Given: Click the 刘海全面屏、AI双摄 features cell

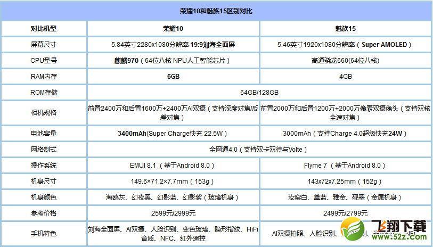Looking at the screenshot, I should click(x=173, y=234).
